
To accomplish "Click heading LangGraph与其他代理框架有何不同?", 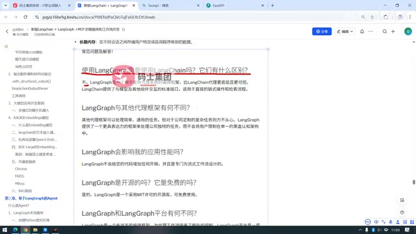I will pos(136,108).
